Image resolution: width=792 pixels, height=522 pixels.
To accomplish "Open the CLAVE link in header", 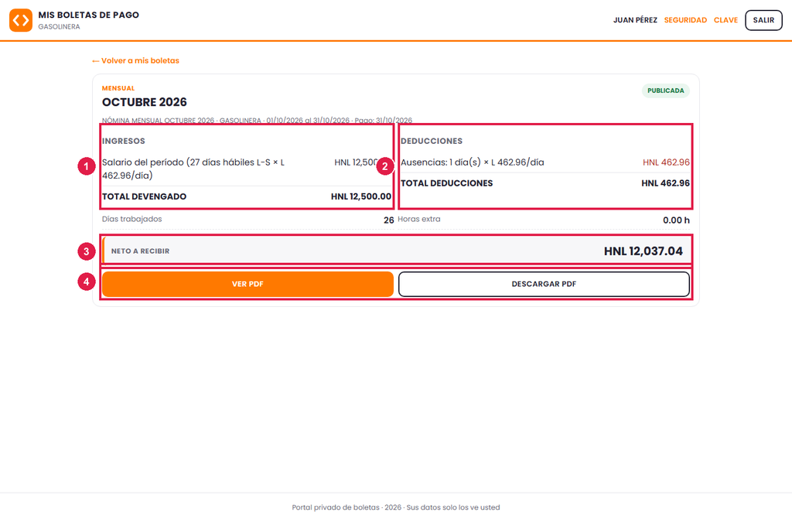I will (x=725, y=20).
